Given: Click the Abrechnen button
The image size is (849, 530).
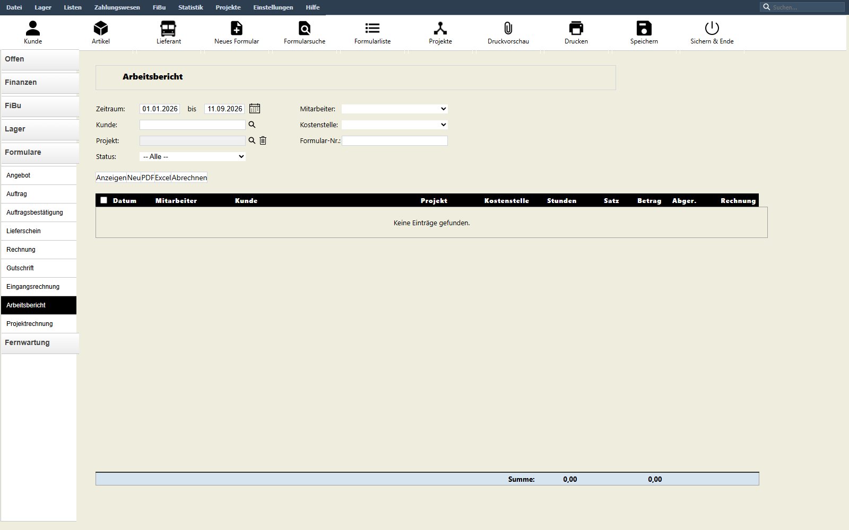Looking at the screenshot, I should pos(189,178).
